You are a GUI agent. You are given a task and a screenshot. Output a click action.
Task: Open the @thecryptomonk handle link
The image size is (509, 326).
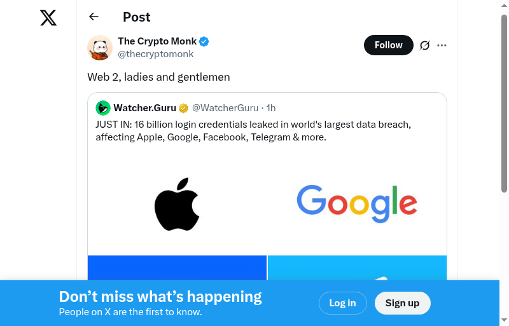[155, 54]
